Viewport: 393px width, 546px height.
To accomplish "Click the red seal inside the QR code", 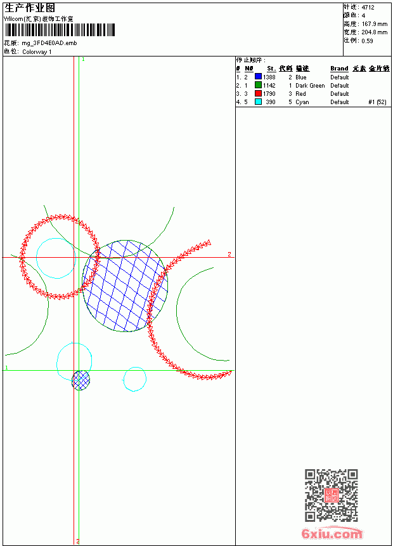I will tap(332, 495).
